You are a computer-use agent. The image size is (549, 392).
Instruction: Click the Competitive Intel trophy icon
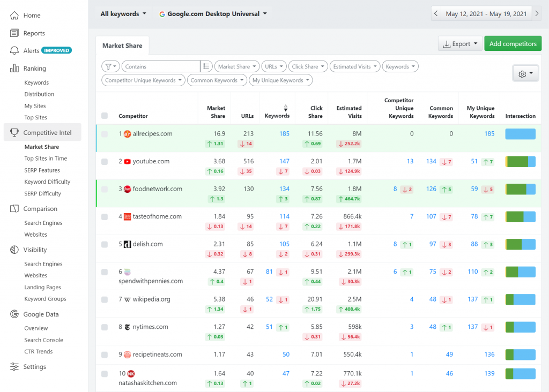[14, 132]
